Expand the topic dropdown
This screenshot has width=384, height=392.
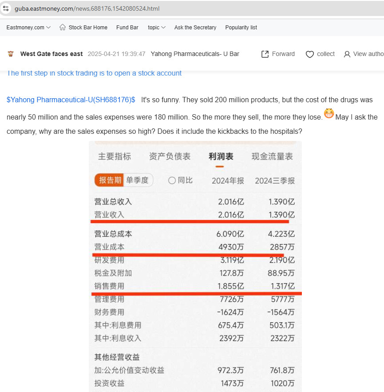(x=157, y=28)
